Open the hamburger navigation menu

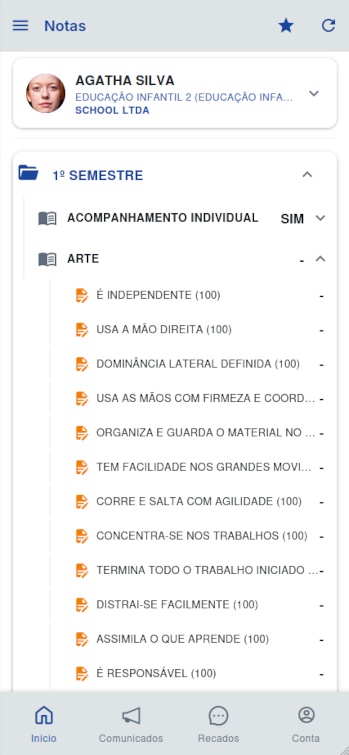click(x=20, y=26)
